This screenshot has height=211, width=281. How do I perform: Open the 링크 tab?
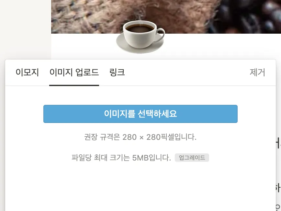tap(117, 72)
